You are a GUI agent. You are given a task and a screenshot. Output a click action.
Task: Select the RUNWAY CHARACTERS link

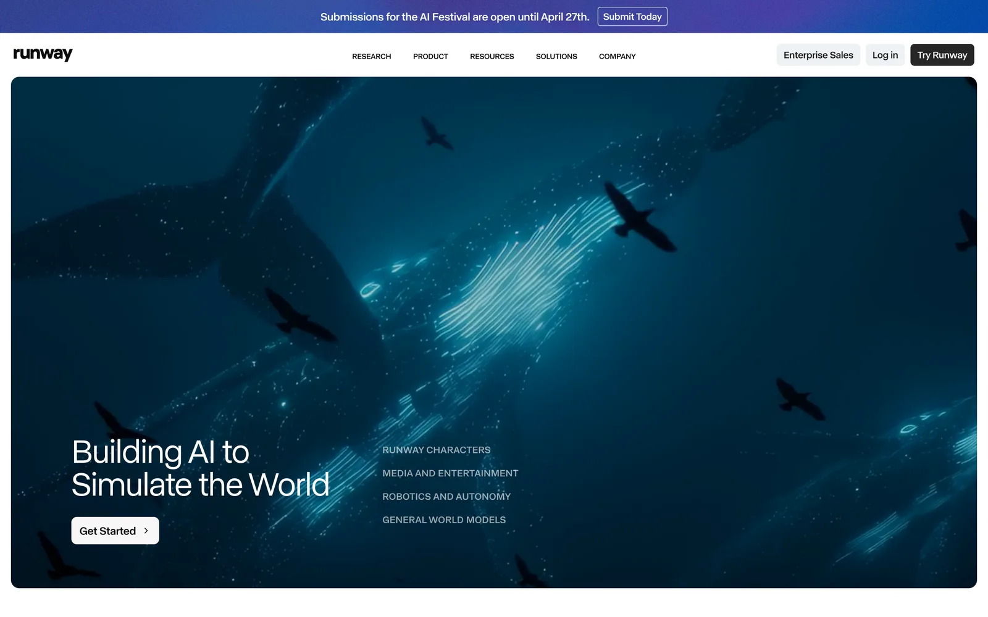pos(436,450)
